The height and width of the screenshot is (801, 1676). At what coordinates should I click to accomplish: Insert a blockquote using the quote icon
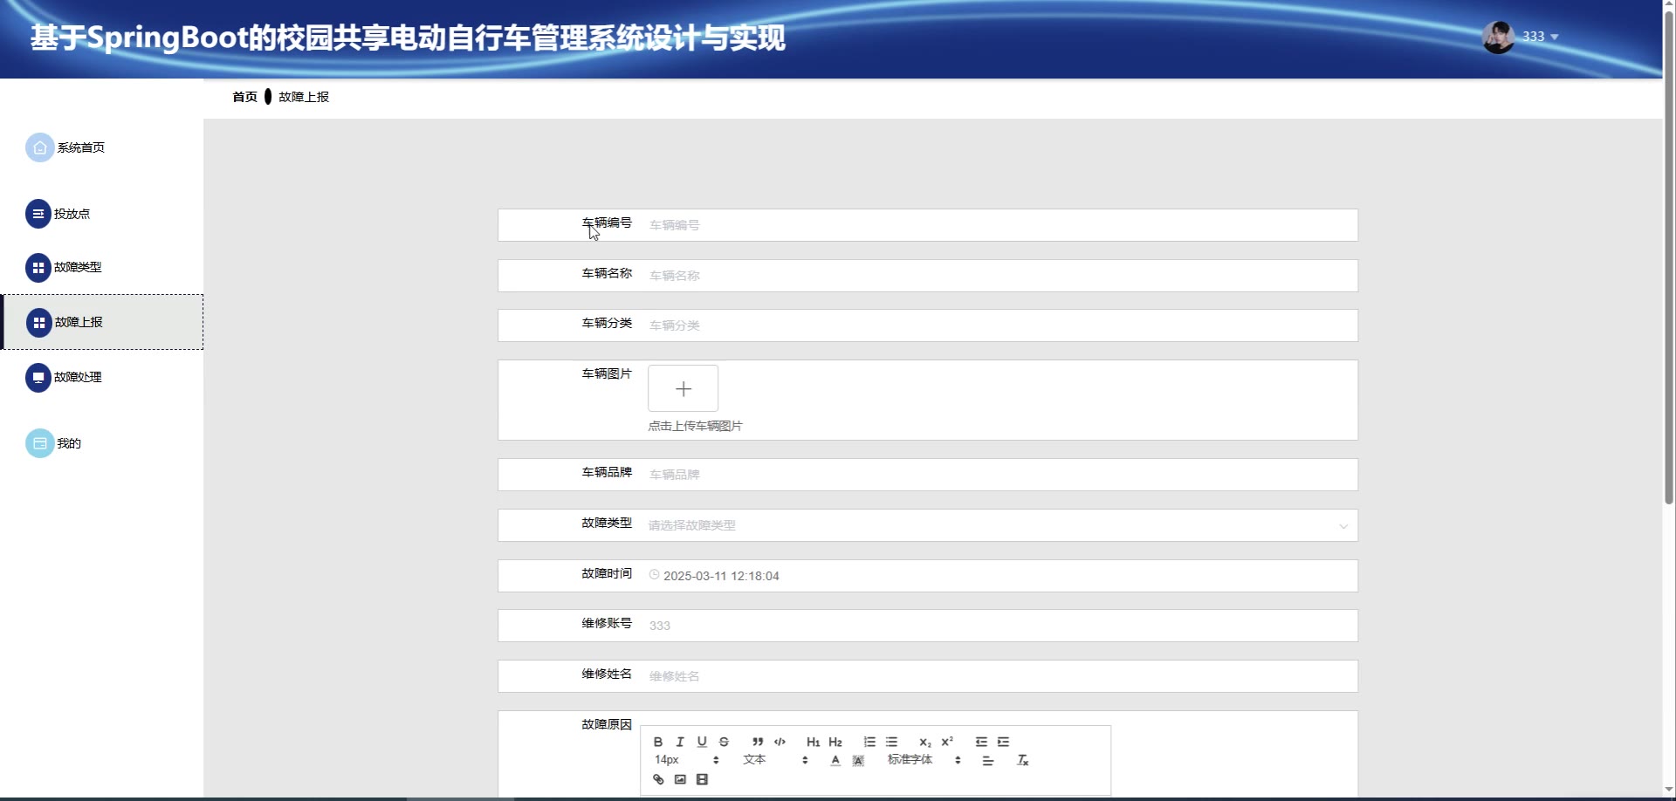(758, 742)
